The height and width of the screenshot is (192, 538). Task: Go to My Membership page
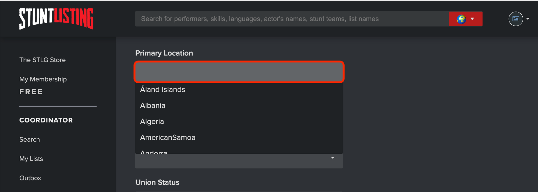click(43, 79)
